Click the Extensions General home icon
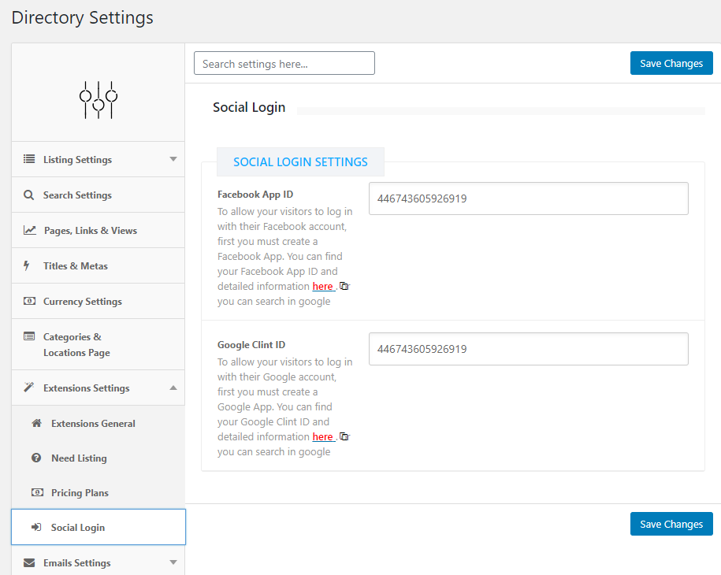Screen dimensions: 721x575 pos(36,423)
